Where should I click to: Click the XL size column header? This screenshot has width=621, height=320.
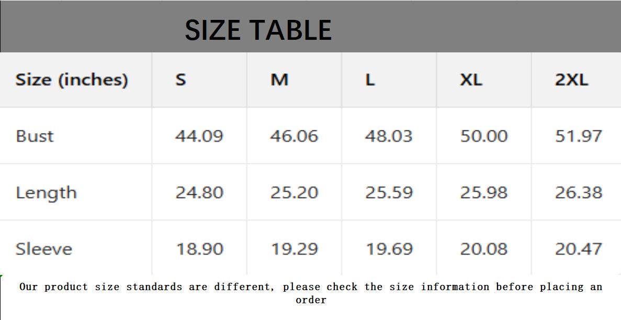pos(471,80)
